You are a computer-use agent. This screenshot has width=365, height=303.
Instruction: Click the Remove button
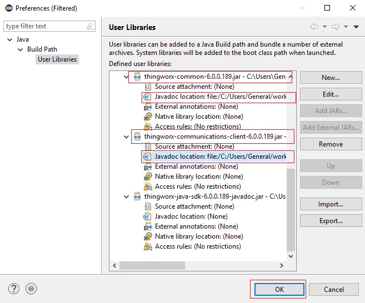[x=331, y=144]
